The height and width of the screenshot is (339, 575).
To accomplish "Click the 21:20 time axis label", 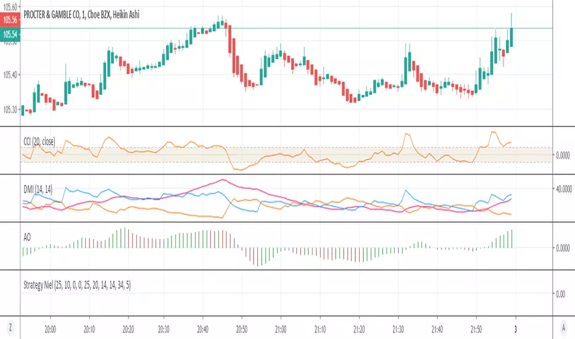I will click(x=359, y=329).
